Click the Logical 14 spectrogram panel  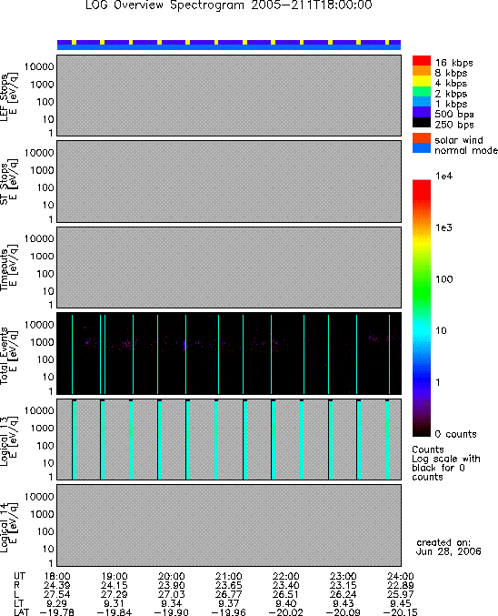(229, 525)
